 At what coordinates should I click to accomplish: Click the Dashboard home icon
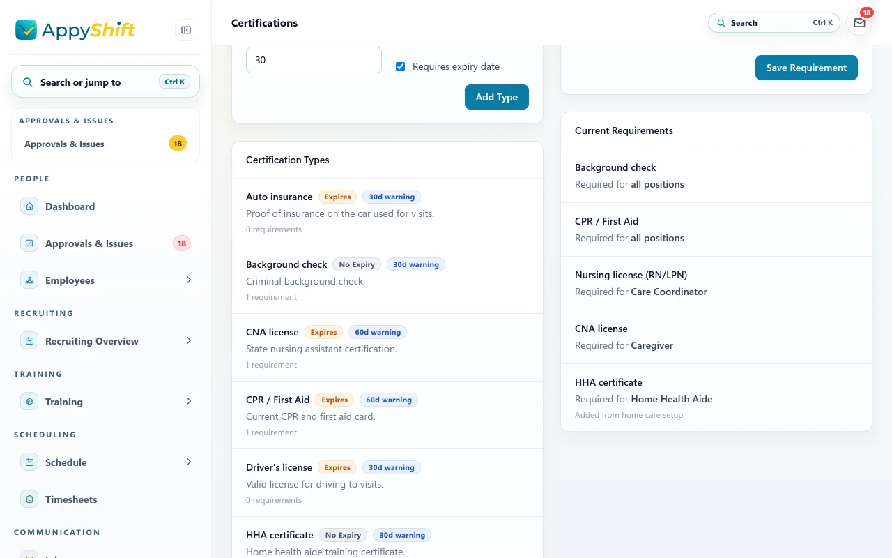coord(29,206)
